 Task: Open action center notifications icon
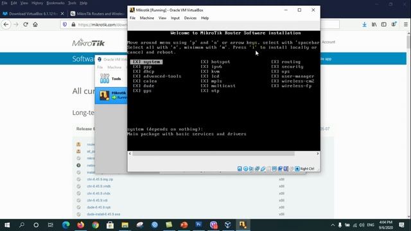(x=401, y=225)
